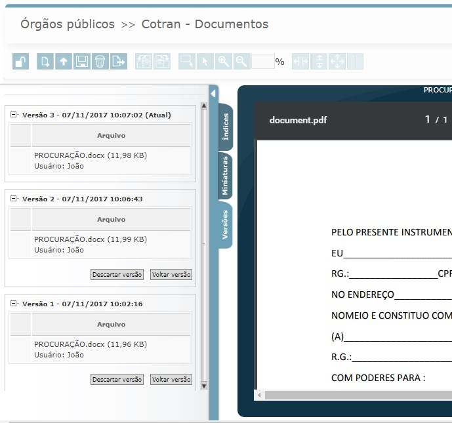
Task: Click the zoom in magnifier icon
Action: coord(224,62)
